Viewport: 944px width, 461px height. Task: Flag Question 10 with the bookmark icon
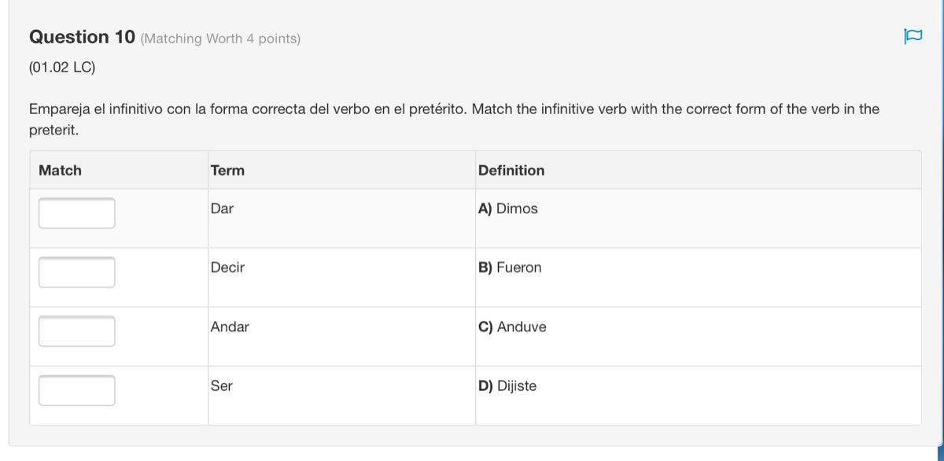click(x=913, y=35)
